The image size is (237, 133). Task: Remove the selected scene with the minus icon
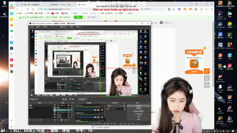[x=33, y=120]
